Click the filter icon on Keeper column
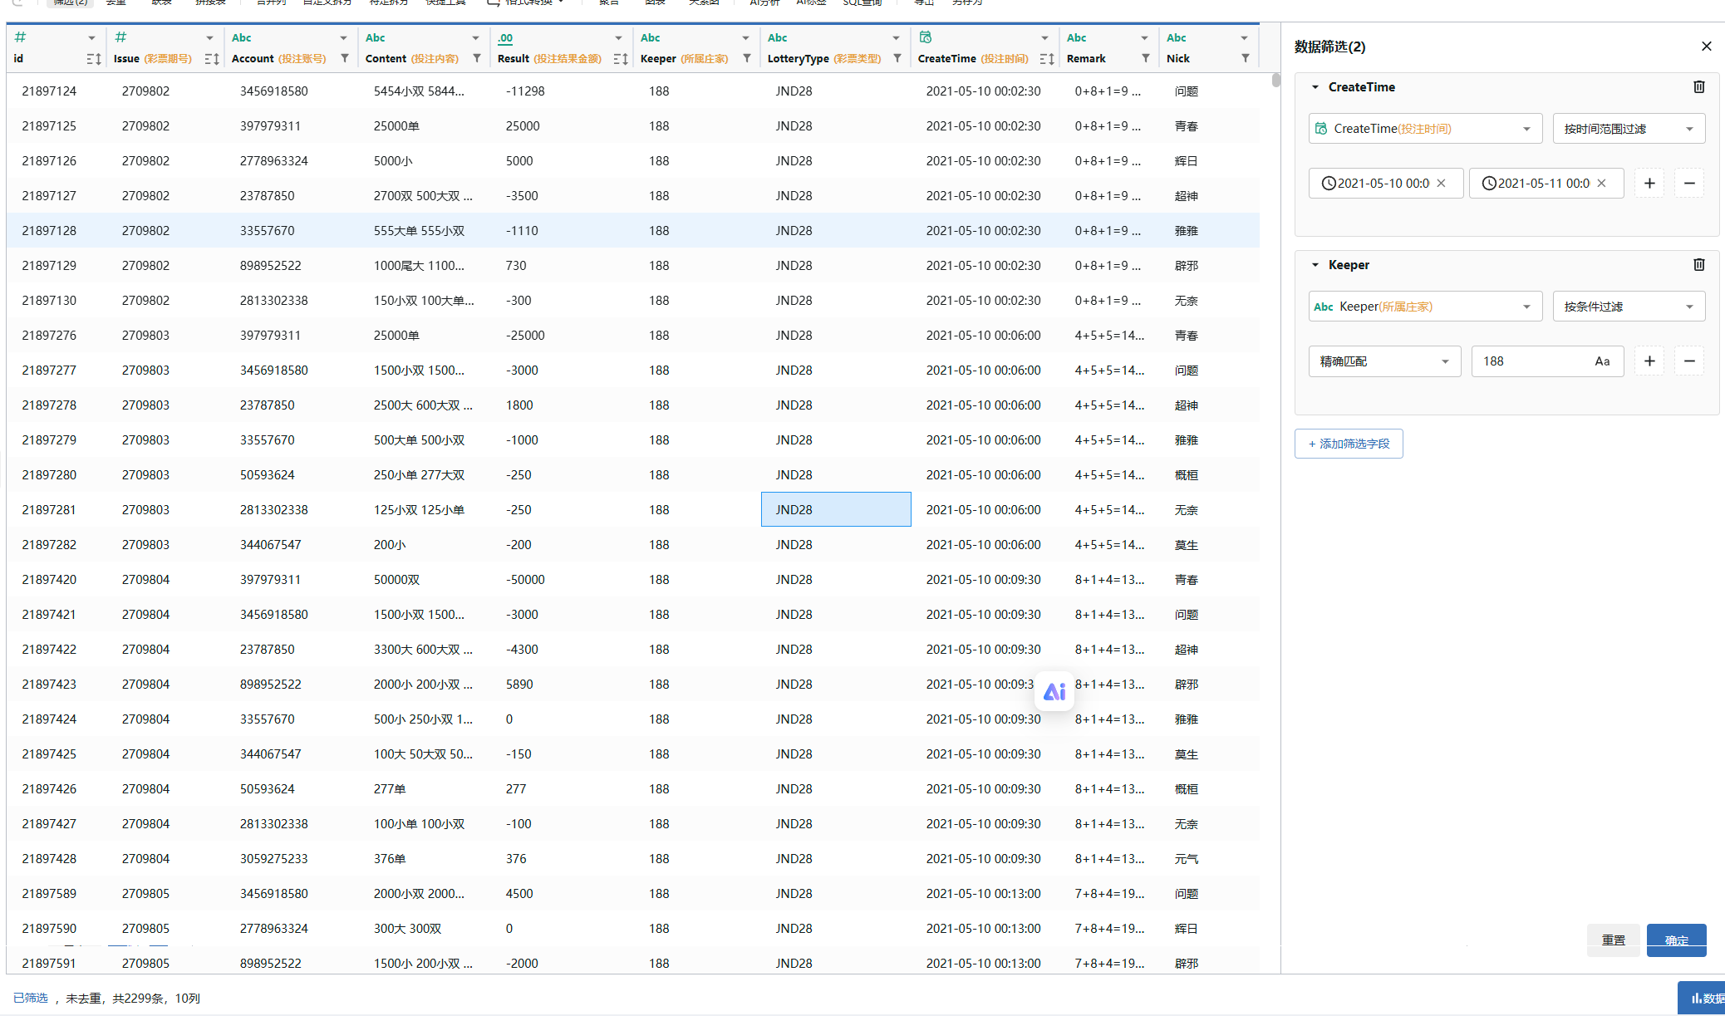 [747, 58]
